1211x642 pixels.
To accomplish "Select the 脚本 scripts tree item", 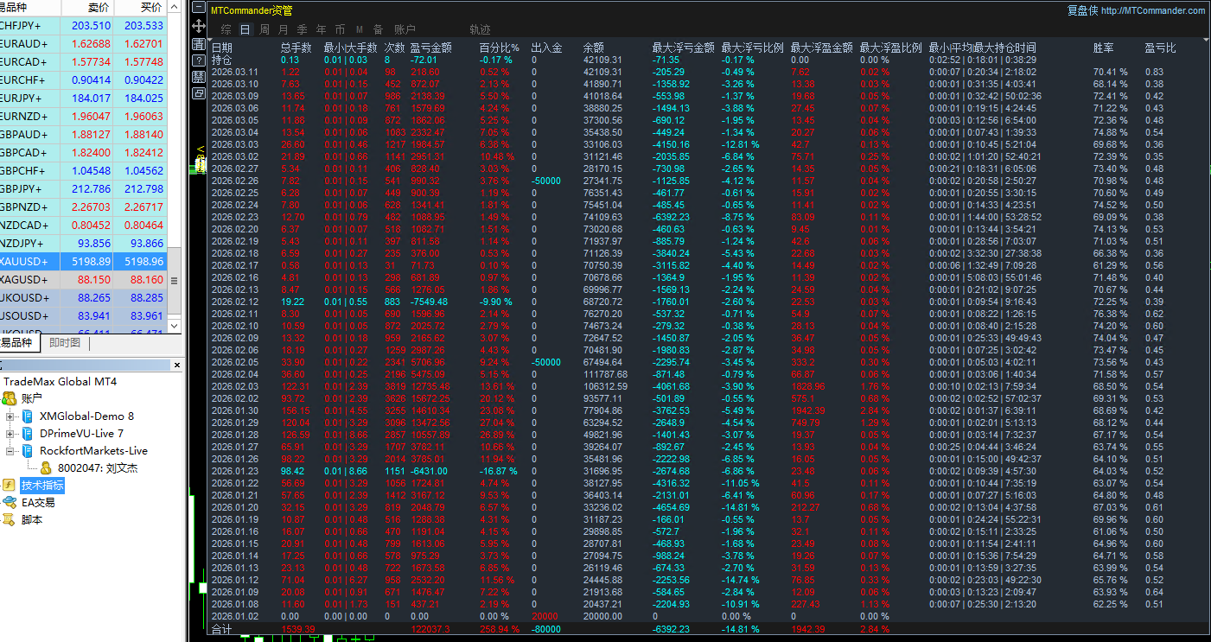I will pos(32,520).
